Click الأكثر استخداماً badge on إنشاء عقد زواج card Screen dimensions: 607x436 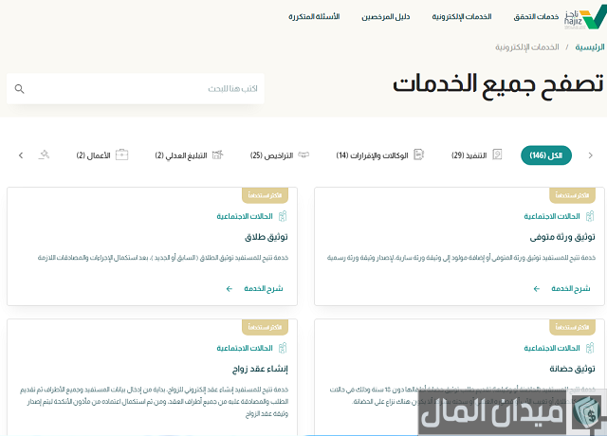coord(266,327)
